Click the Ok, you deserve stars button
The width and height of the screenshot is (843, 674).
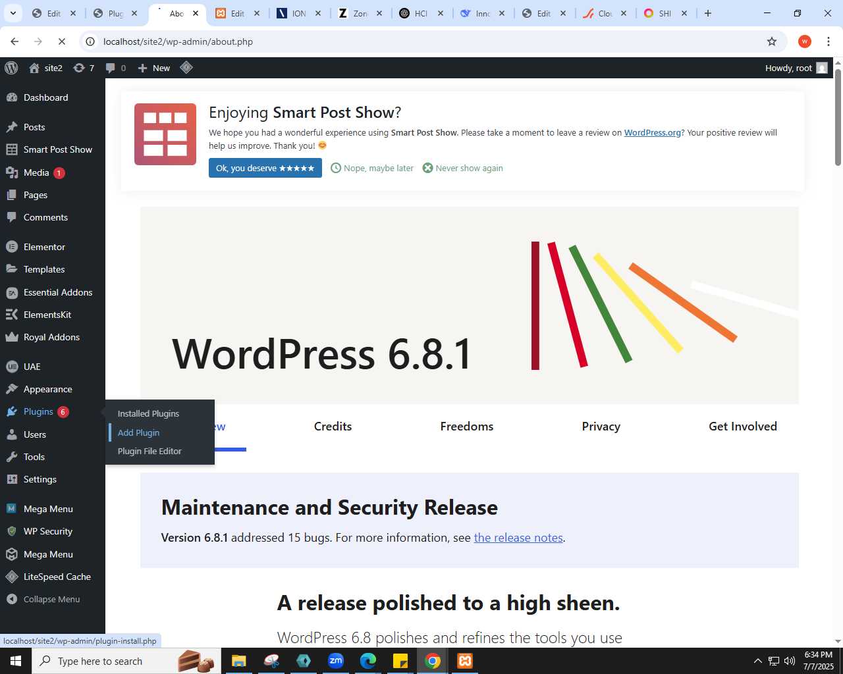[265, 168]
